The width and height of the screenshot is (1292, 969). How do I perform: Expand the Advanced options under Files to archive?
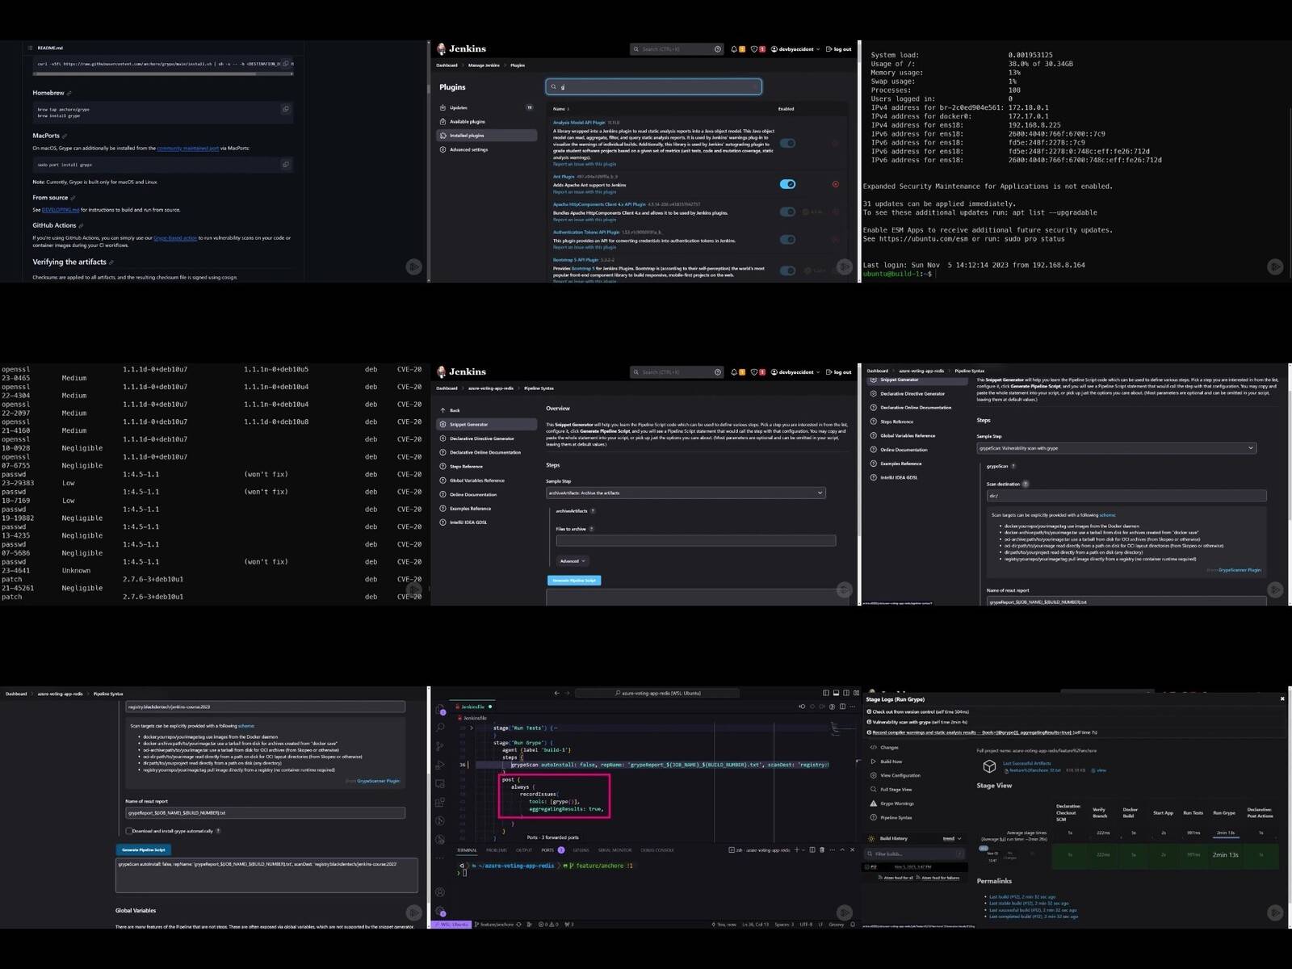[572, 561]
